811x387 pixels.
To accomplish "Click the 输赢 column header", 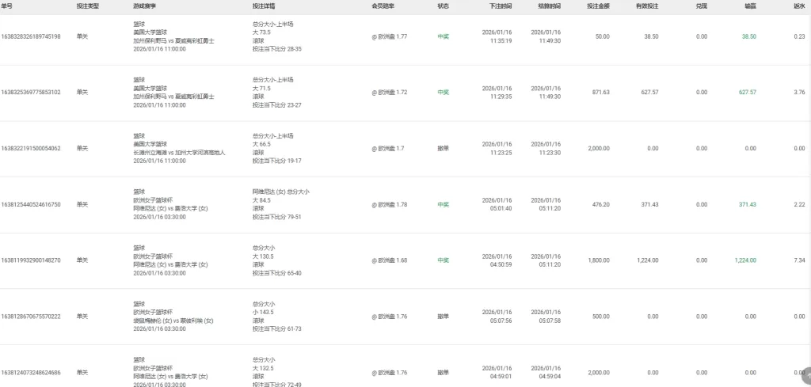I will [749, 6].
